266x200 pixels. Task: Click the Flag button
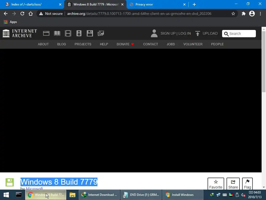coord(247,184)
